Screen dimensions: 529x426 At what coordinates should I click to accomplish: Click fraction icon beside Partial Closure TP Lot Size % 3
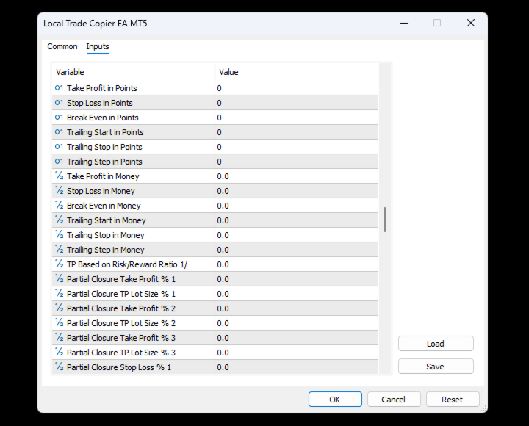tap(59, 352)
